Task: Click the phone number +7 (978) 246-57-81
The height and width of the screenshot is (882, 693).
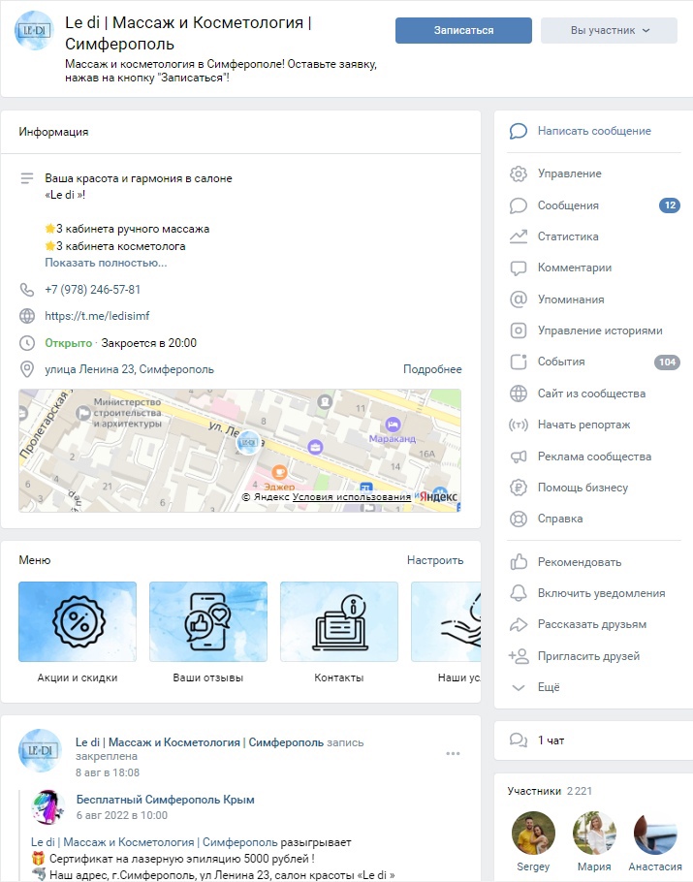Action: click(93, 290)
